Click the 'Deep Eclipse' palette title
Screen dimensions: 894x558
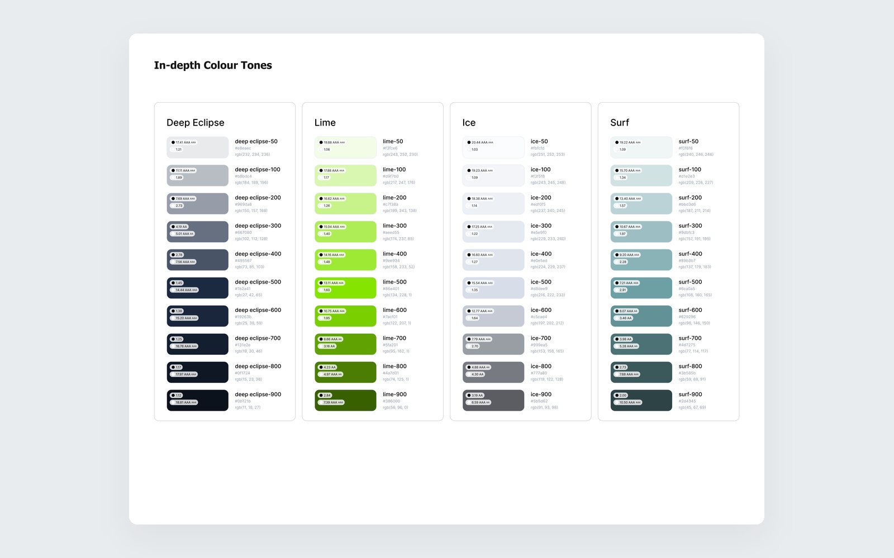(x=196, y=123)
